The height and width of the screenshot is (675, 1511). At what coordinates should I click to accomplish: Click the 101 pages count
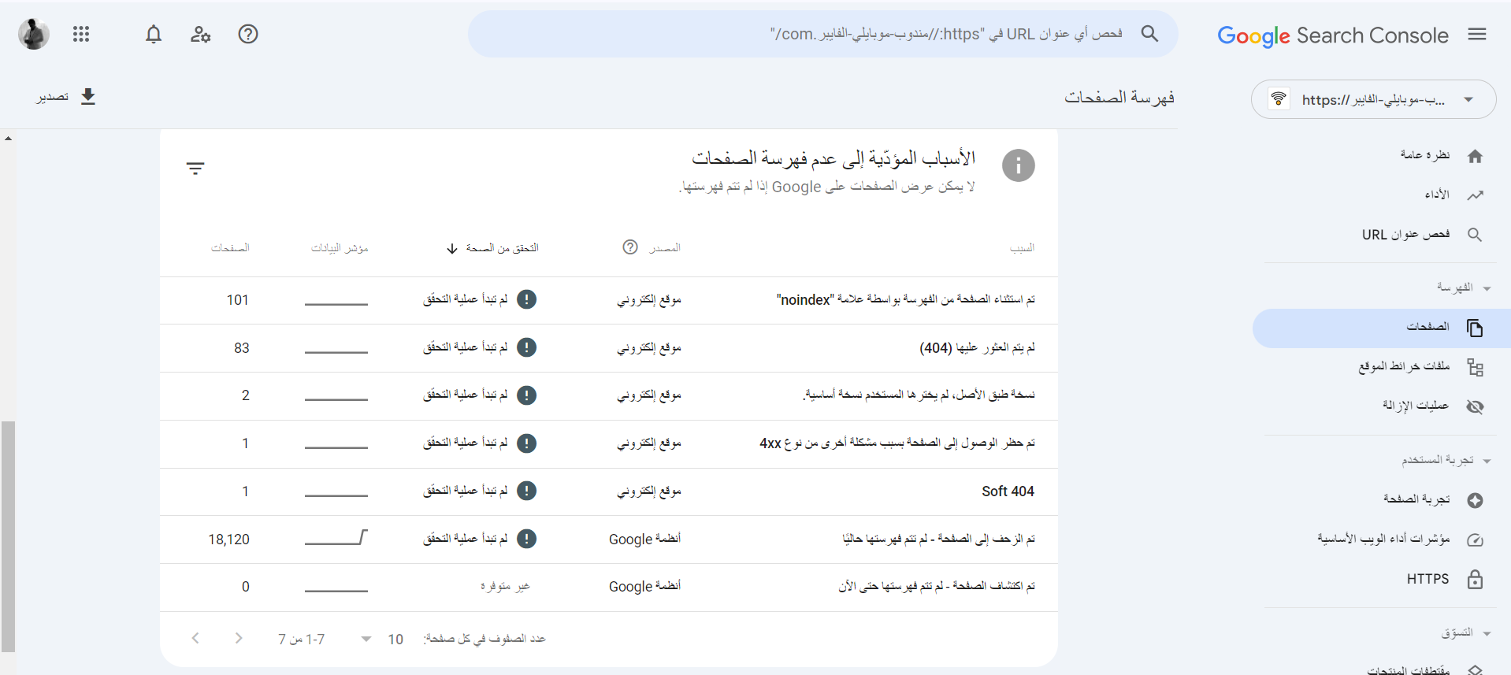coord(238,300)
